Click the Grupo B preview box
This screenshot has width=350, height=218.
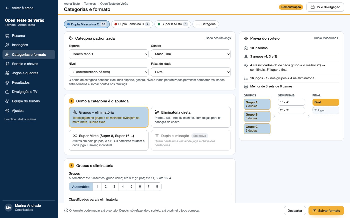tap(257, 116)
